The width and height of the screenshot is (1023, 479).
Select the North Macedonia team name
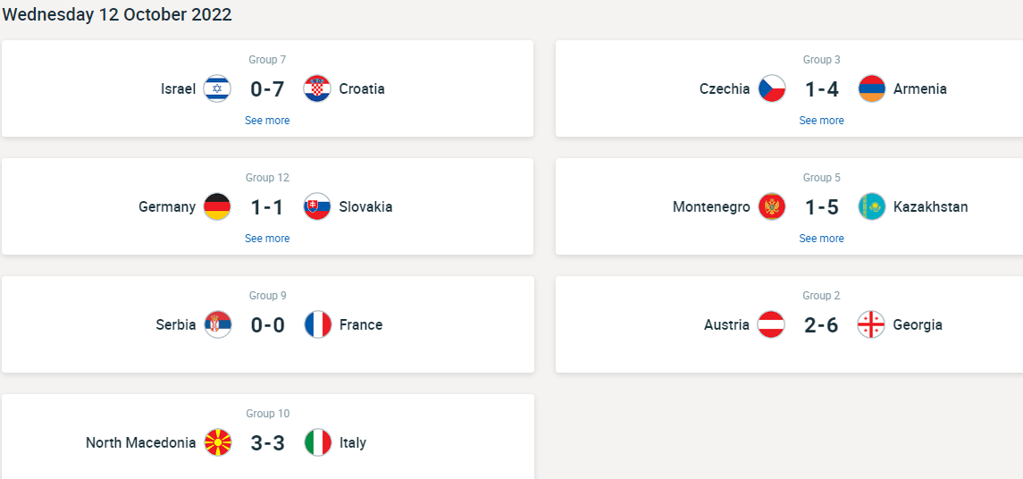click(140, 442)
